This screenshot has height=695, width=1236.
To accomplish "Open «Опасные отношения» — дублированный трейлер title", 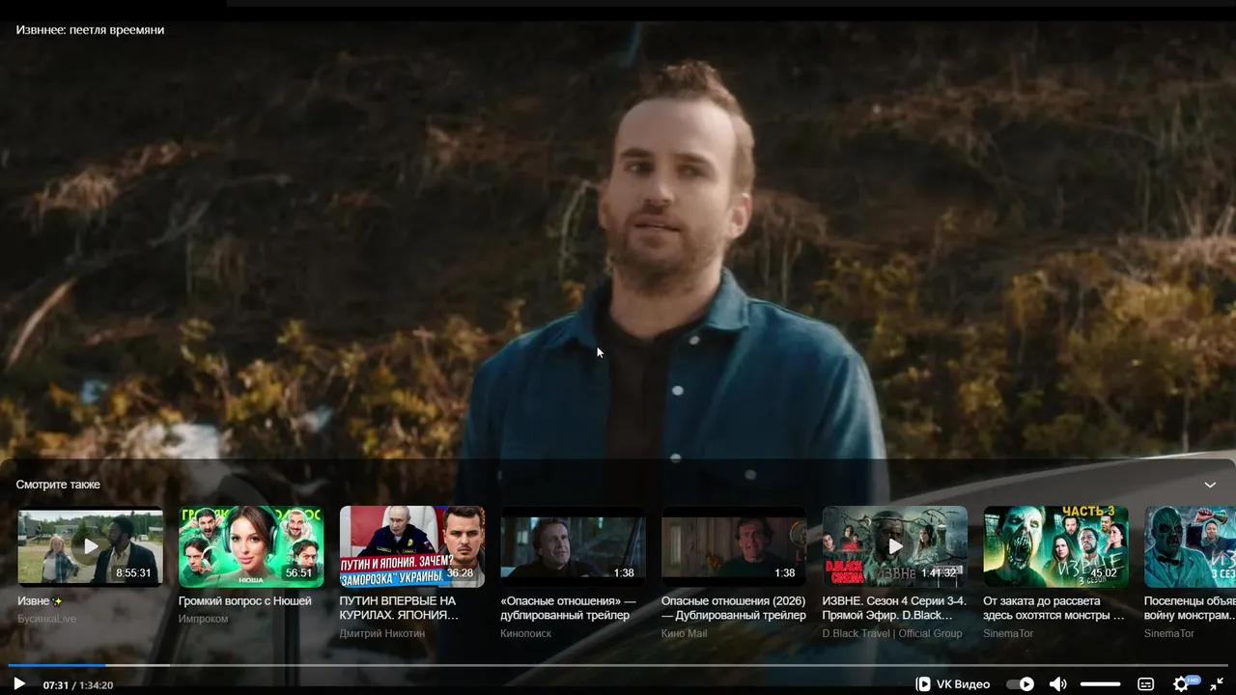I will pyautogui.click(x=568, y=608).
